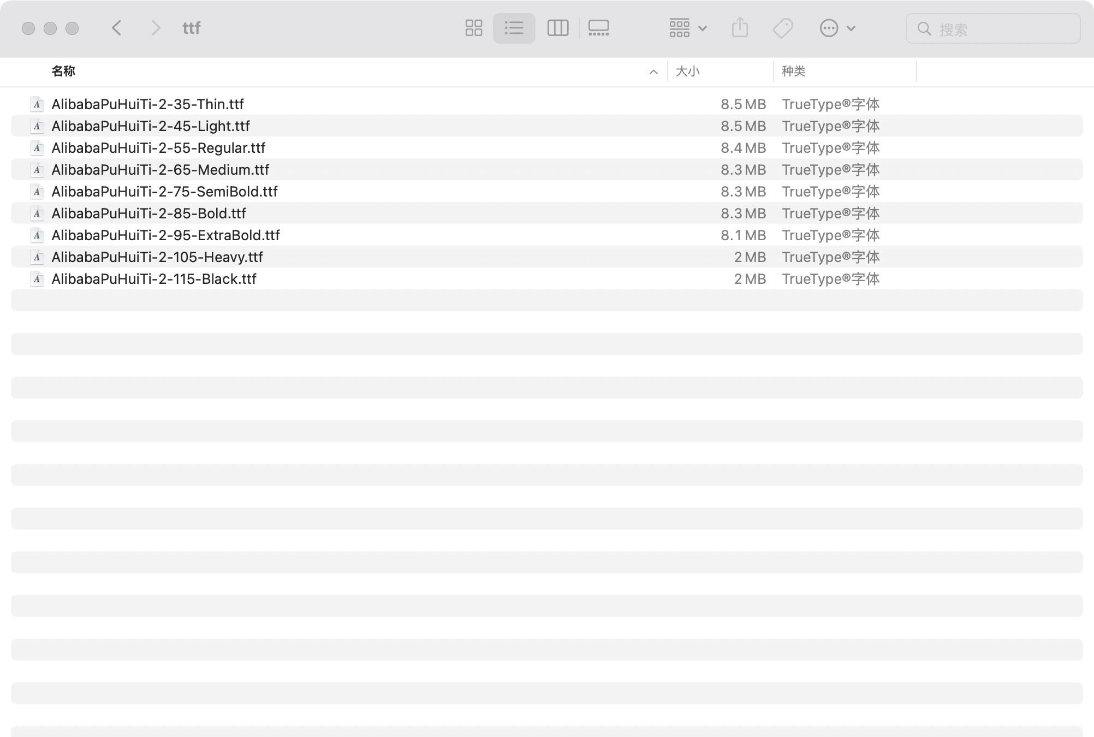Click font file icon of 95-ExtraBold.ttf

click(37, 235)
